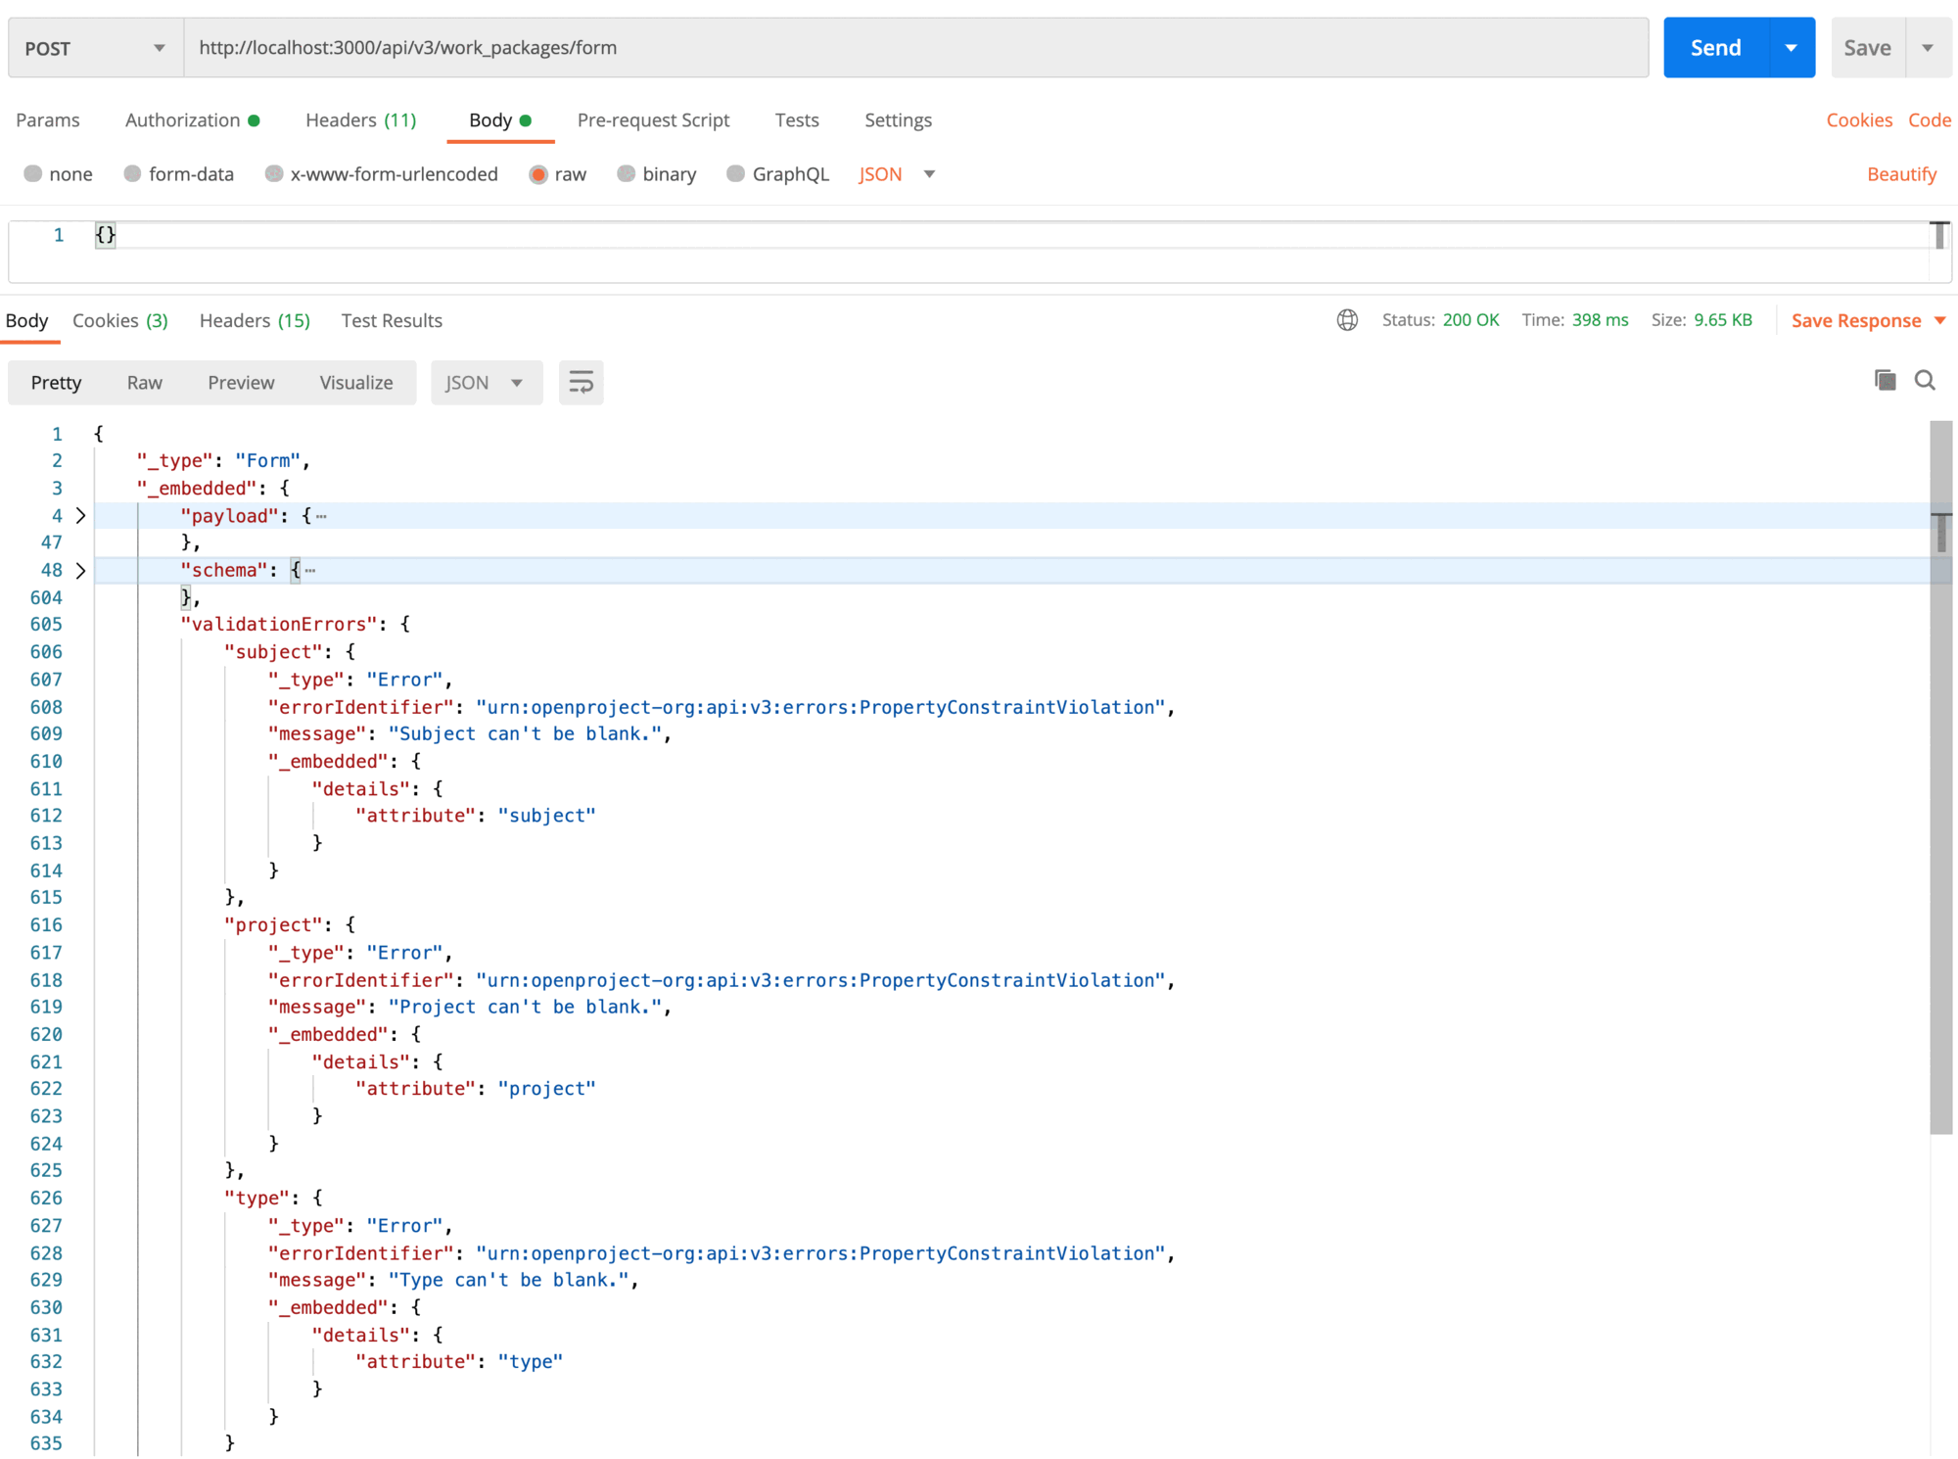Switch to the Headers (11) request tab
The width and height of the screenshot is (1958, 1459).
pos(359,119)
